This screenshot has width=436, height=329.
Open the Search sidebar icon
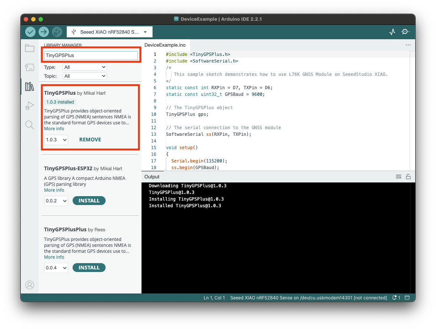[x=30, y=125]
